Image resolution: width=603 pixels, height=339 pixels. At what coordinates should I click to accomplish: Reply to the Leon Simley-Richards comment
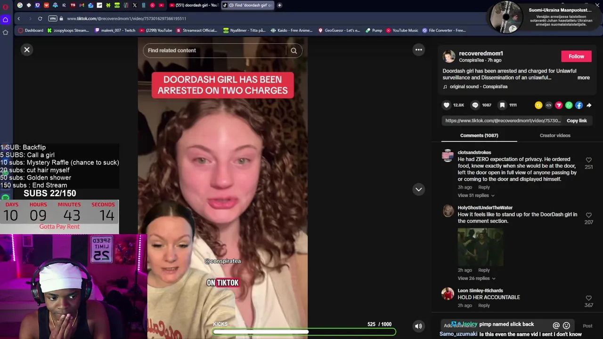(x=484, y=306)
